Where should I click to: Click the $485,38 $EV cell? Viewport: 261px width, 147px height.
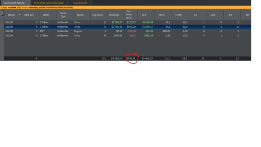click(x=148, y=35)
